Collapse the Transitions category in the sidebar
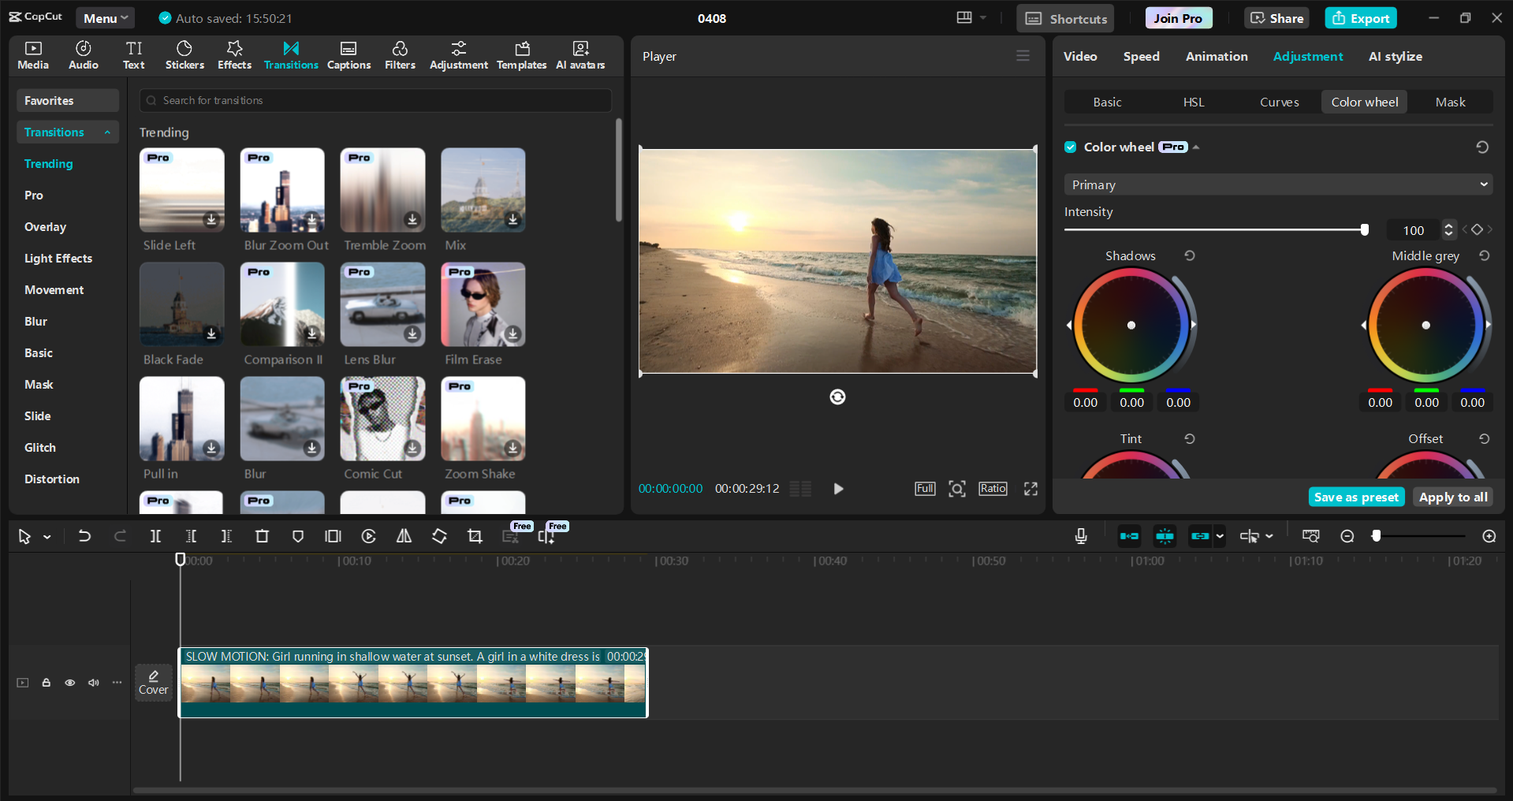Screen dimensions: 1513x801 tap(108, 132)
